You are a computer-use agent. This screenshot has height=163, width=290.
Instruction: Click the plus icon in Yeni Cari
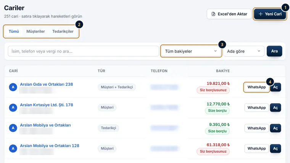click(x=260, y=14)
